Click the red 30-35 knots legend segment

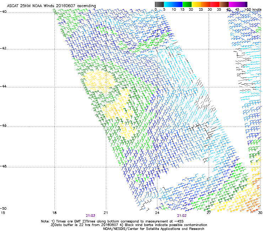click(x=215, y=4)
